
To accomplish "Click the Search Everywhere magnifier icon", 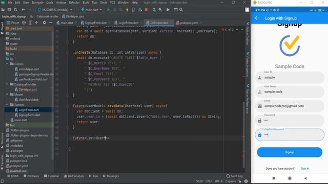I will tap(181, 10).
